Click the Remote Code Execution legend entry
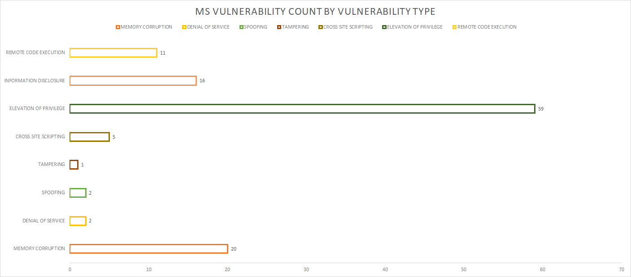 484,27
